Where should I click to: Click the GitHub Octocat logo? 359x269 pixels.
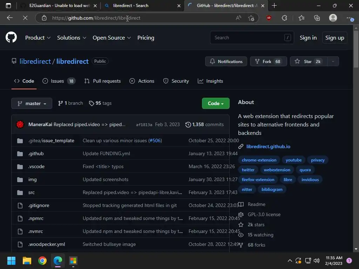coord(11,37)
